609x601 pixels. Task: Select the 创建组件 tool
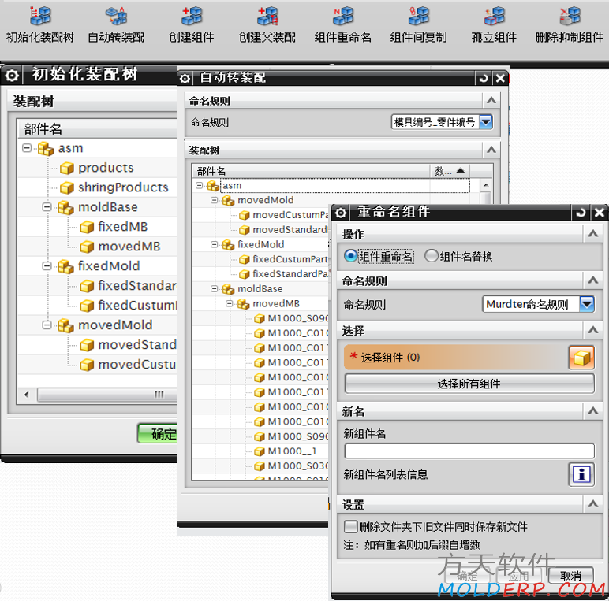191,16
